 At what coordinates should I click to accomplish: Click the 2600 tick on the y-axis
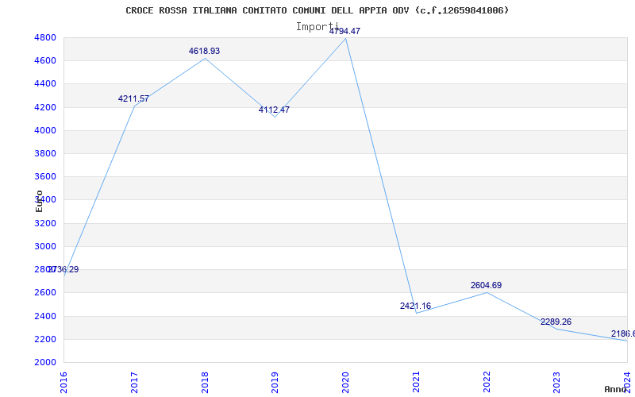(45, 292)
